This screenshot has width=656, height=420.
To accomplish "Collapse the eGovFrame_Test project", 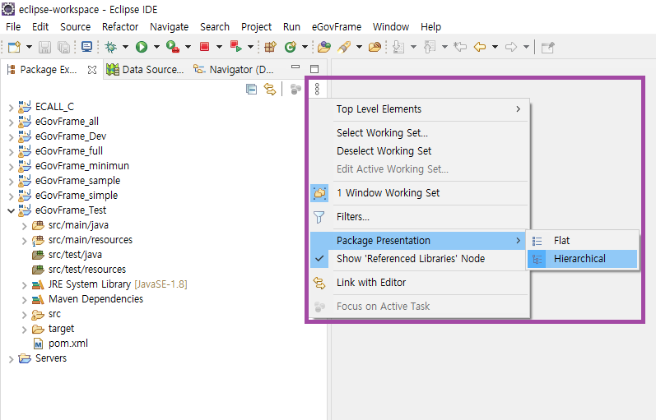I will pyautogui.click(x=11, y=211).
